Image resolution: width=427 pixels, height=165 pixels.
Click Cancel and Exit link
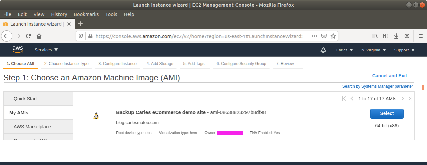point(390,76)
